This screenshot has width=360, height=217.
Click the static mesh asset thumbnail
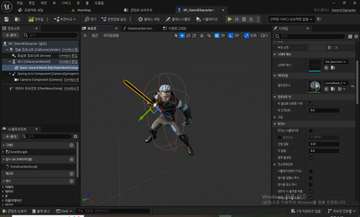[x=314, y=65]
